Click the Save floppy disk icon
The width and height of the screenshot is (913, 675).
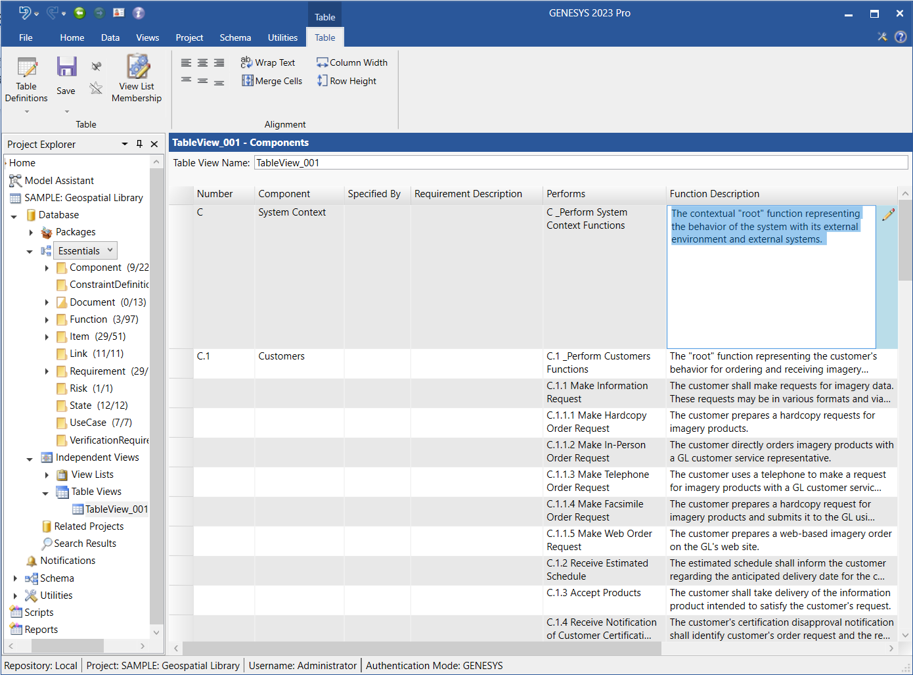[x=66, y=67]
